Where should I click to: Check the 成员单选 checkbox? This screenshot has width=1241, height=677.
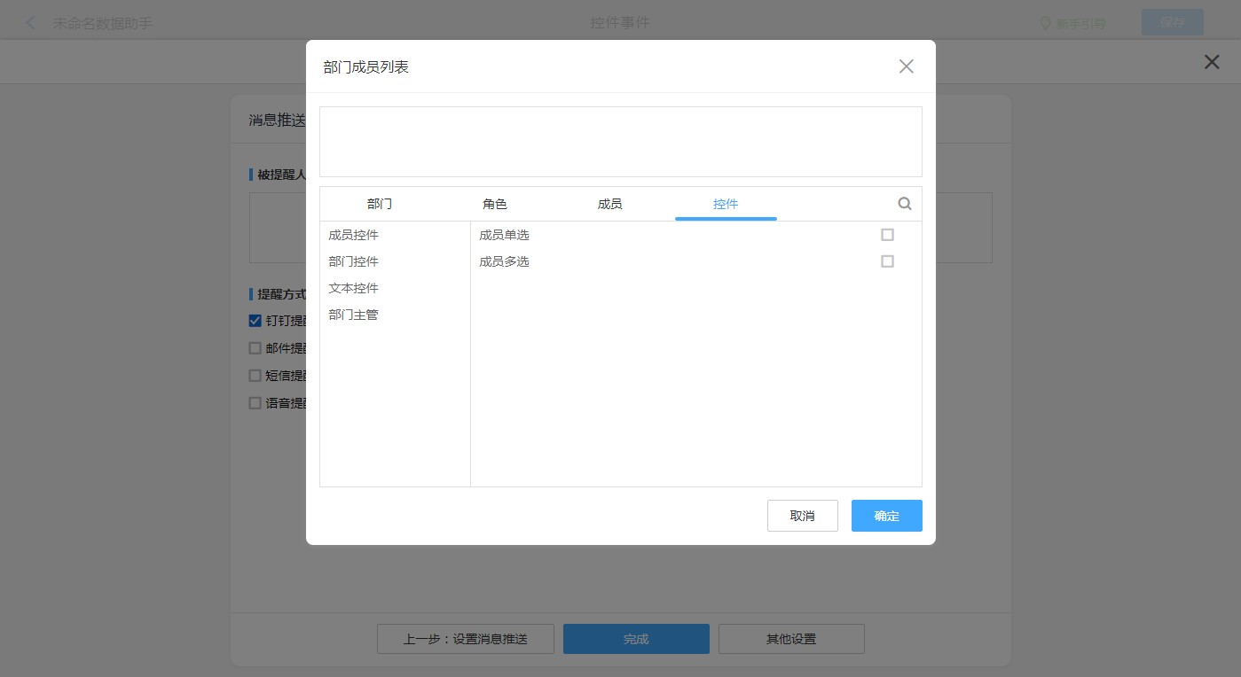tap(887, 235)
